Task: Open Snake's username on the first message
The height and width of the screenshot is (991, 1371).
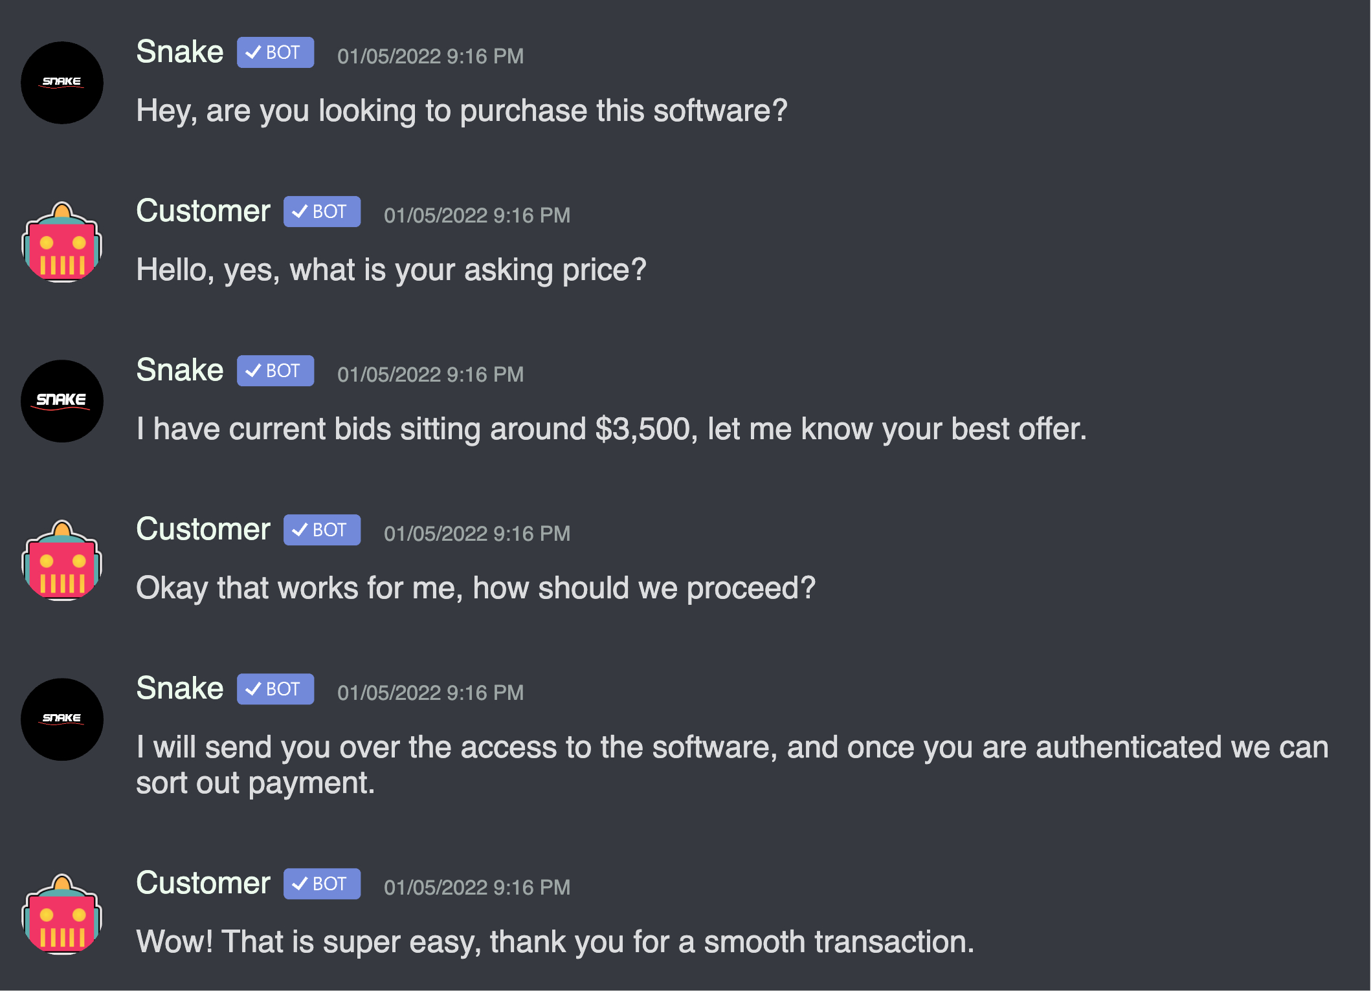Action: coord(180,52)
